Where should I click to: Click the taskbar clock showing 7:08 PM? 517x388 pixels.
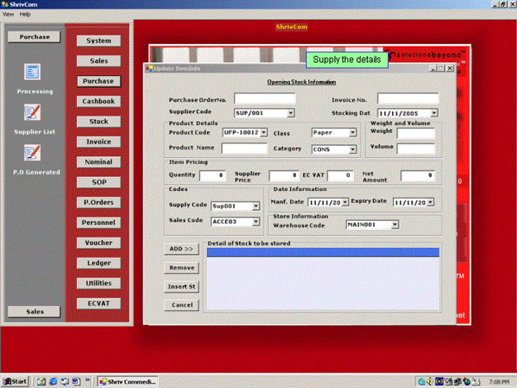click(x=499, y=381)
